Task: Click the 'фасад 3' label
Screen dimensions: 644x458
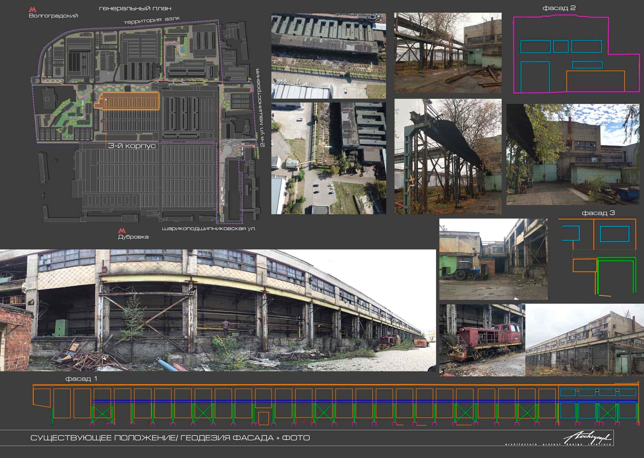Action: [x=598, y=213]
